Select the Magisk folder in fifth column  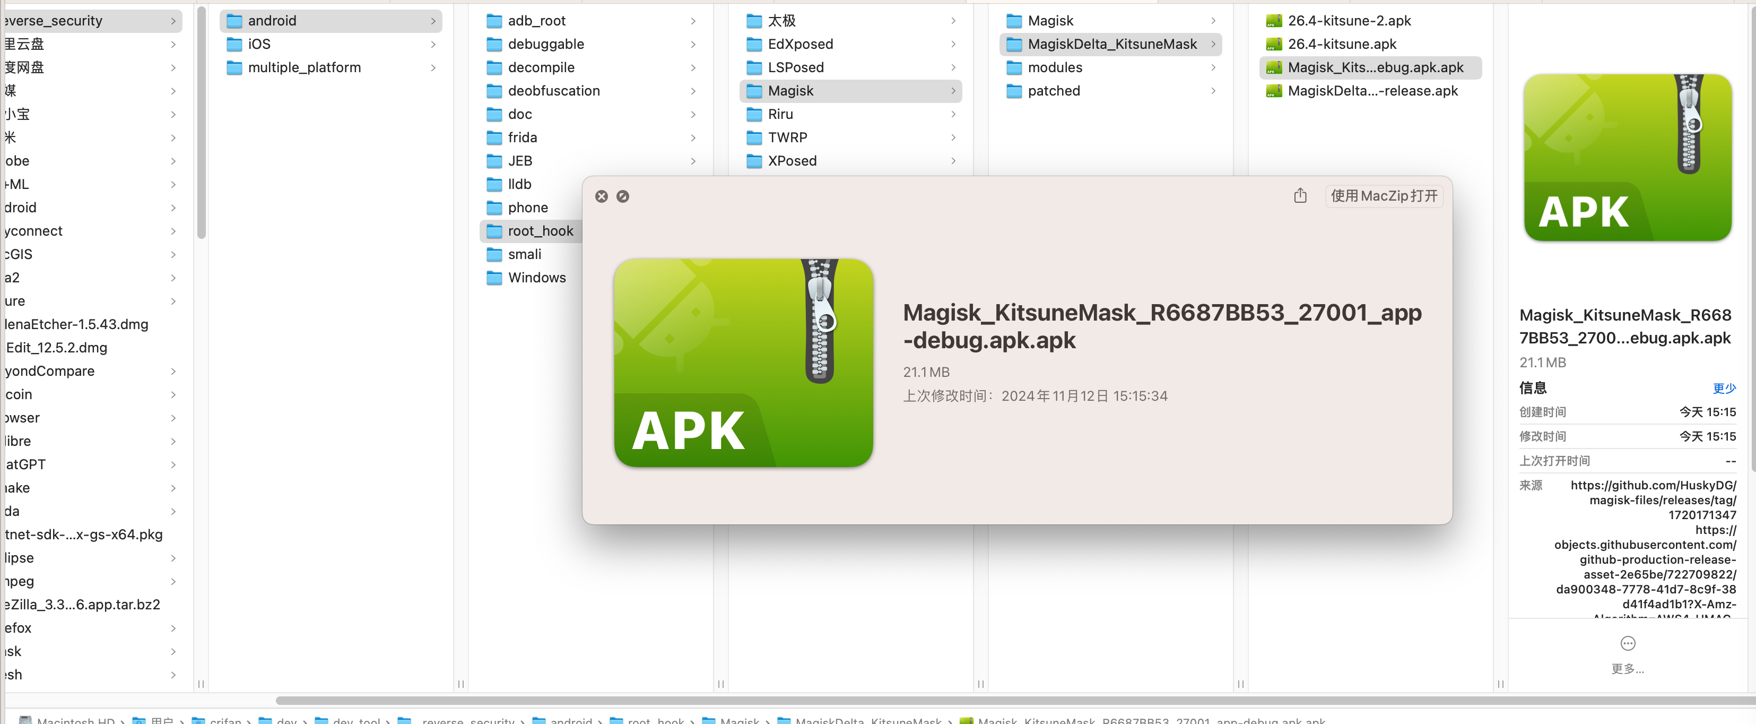coord(1110,21)
